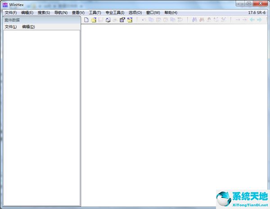Click the Undo arrow icon
This screenshot has width=270, height=209.
[x=144, y=20]
